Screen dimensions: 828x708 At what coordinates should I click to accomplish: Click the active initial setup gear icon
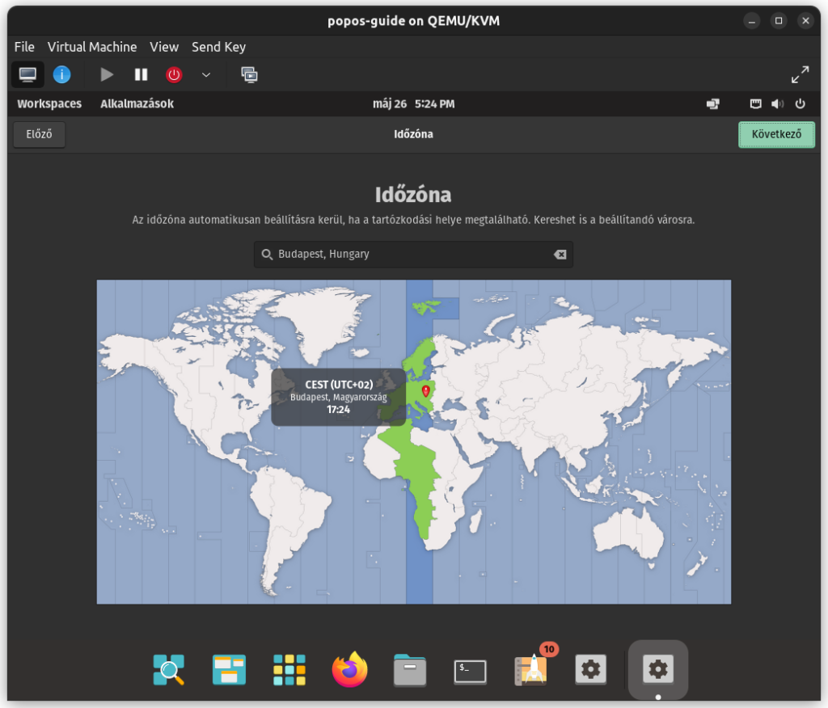(x=658, y=669)
